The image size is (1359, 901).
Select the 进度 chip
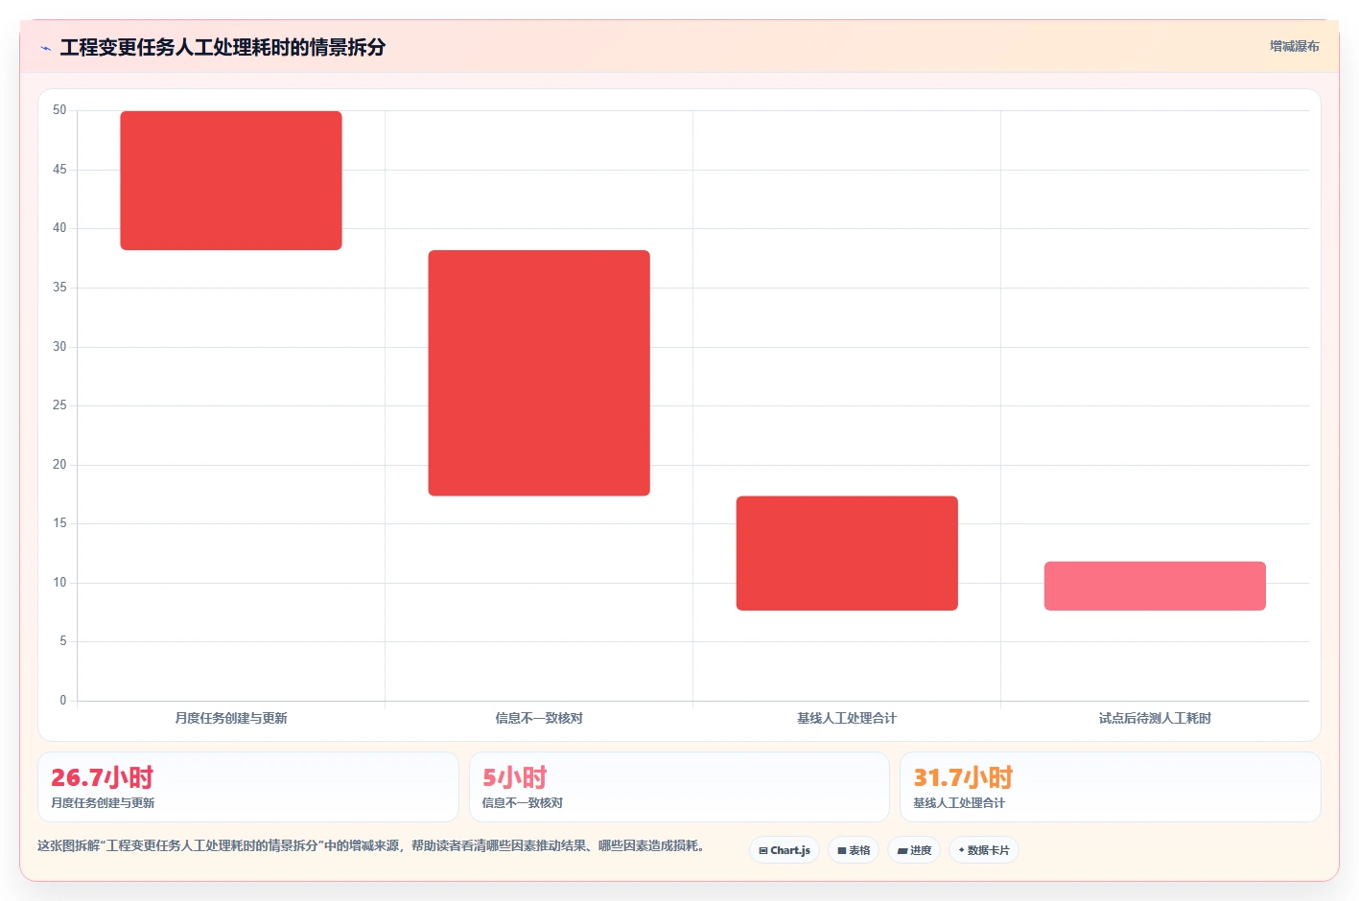(x=914, y=850)
